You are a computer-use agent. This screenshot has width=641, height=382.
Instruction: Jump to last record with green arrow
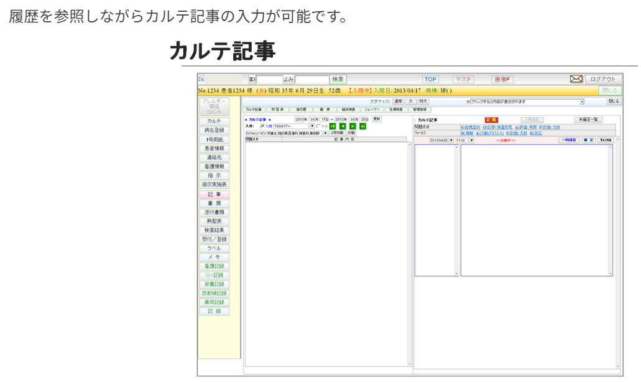pos(362,126)
